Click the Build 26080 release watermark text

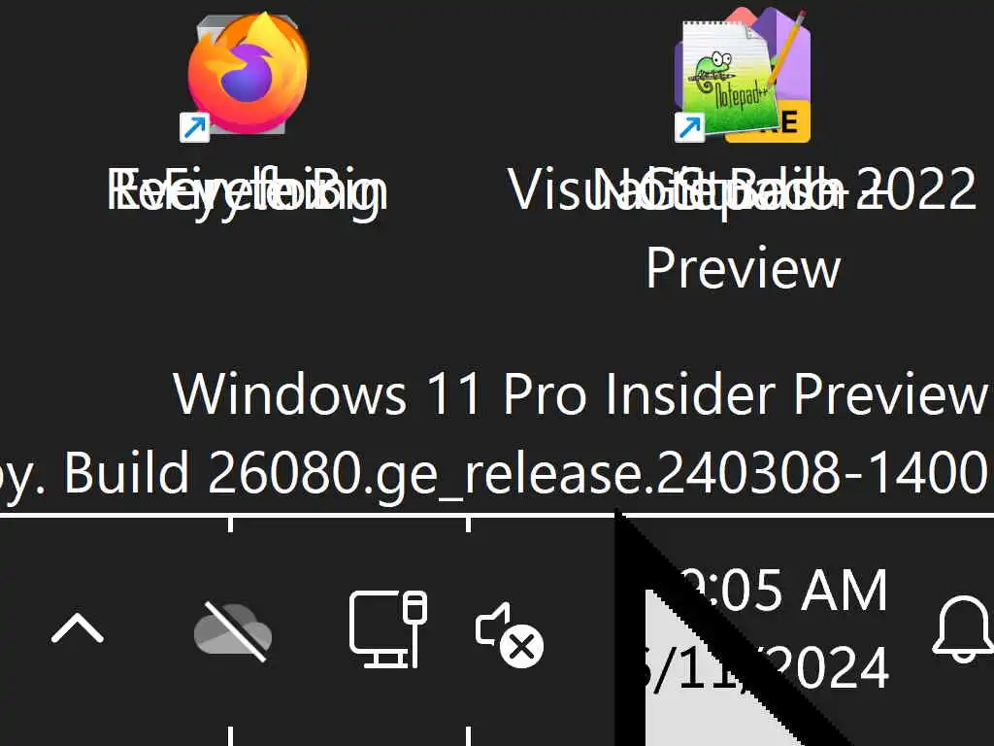pos(526,473)
